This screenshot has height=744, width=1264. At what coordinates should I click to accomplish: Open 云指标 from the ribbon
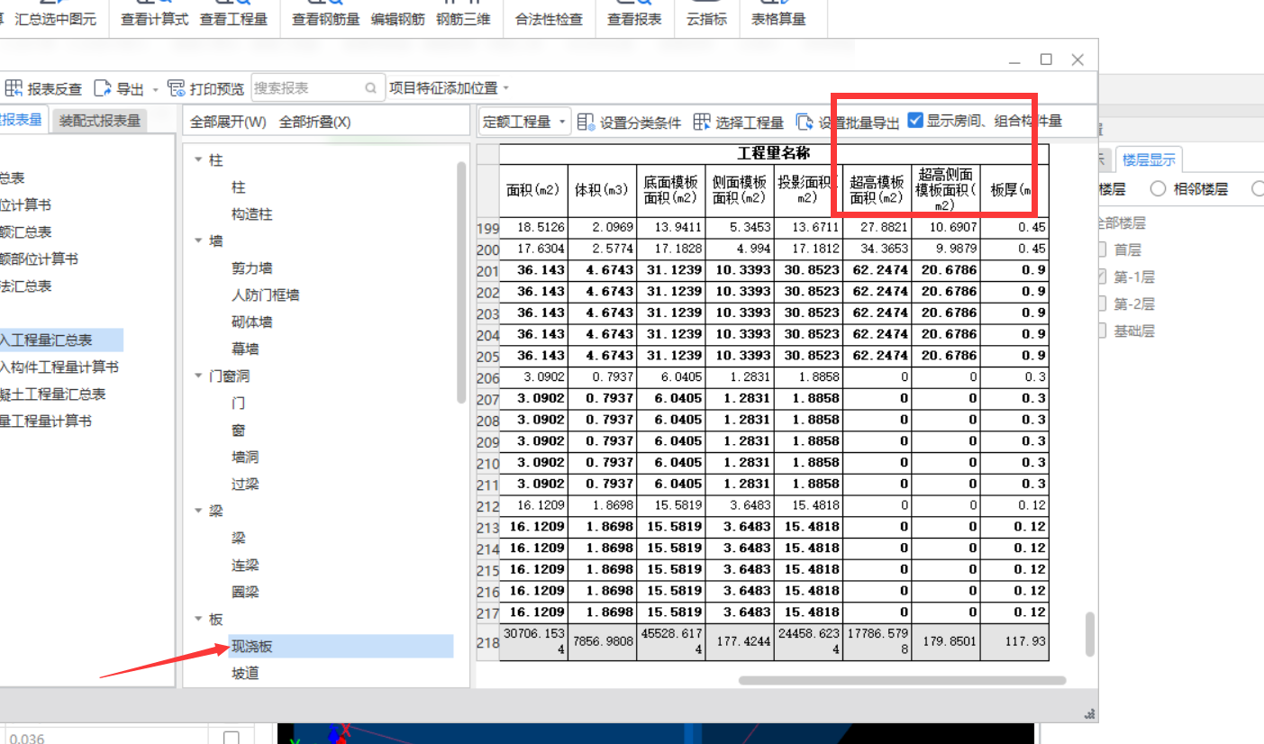click(706, 19)
